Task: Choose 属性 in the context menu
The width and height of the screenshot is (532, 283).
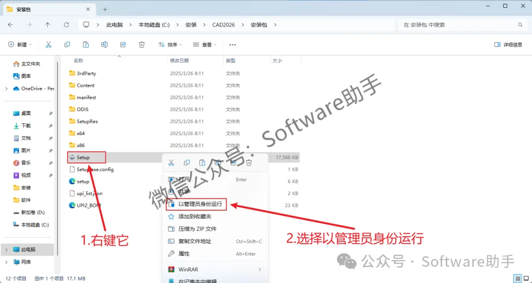Action: click(216, 254)
